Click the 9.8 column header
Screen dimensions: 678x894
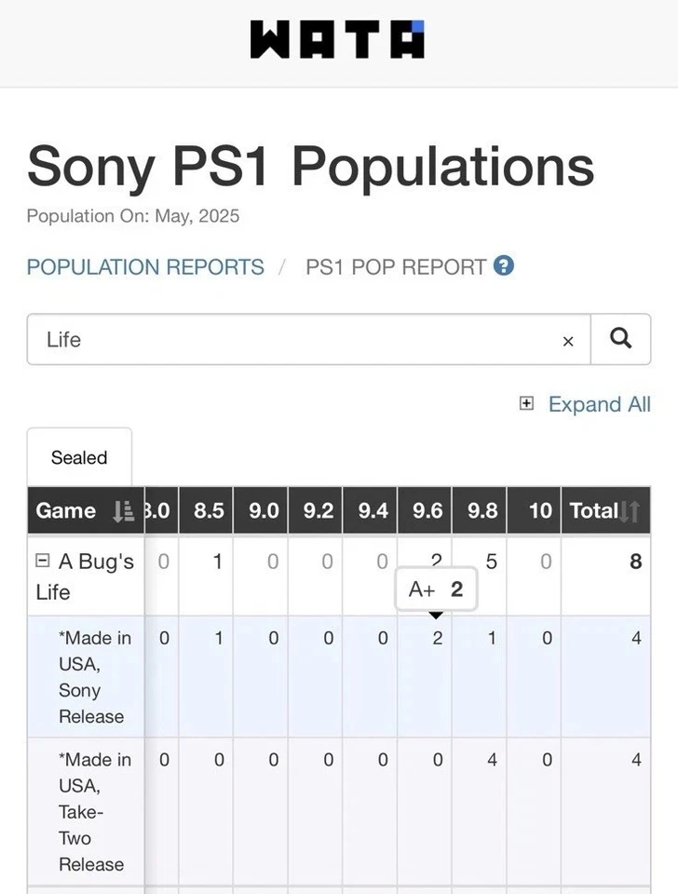(x=479, y=511)
